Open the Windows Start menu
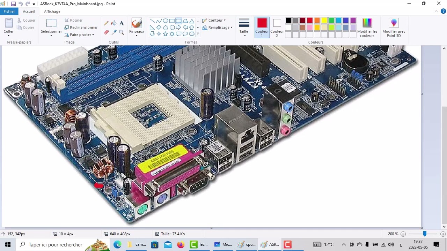 tap(8, 244)
